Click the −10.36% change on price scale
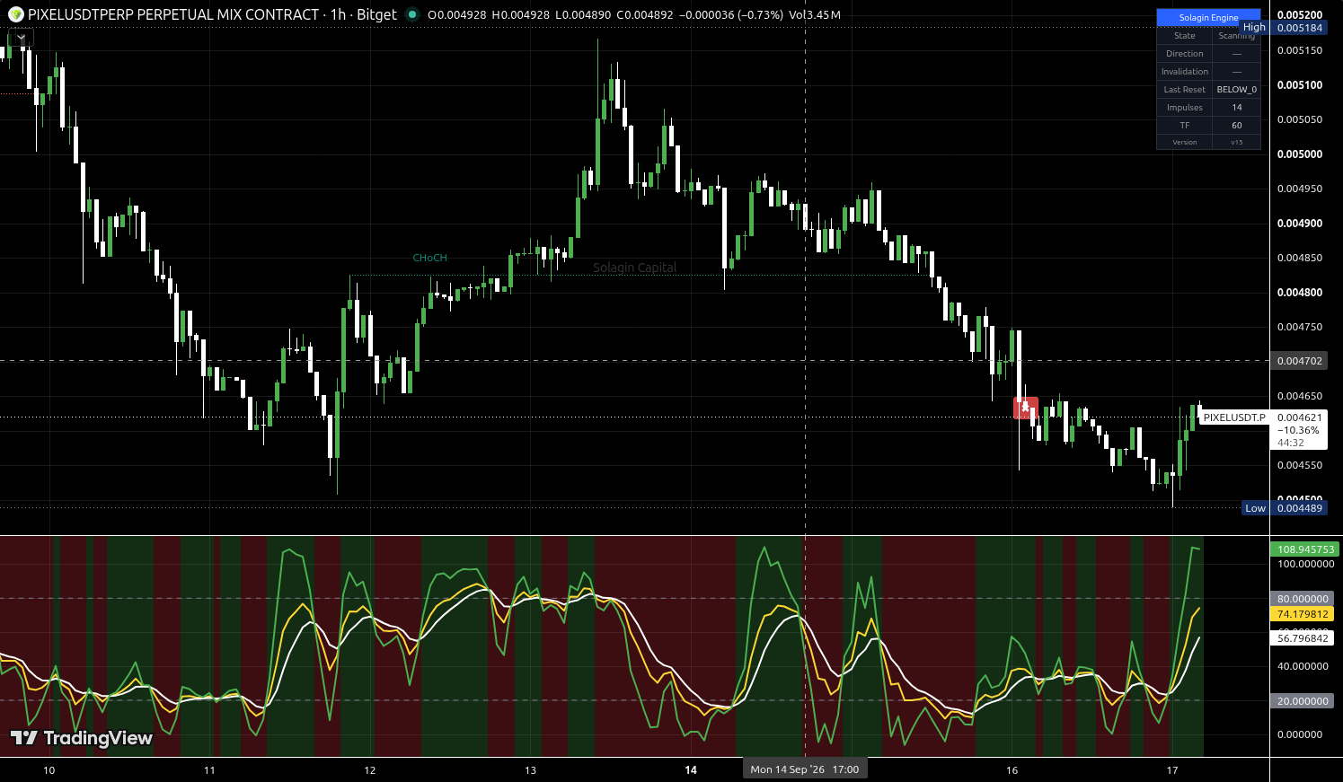Viewport: 1343px width, 782px height. tap(1298, 430)
